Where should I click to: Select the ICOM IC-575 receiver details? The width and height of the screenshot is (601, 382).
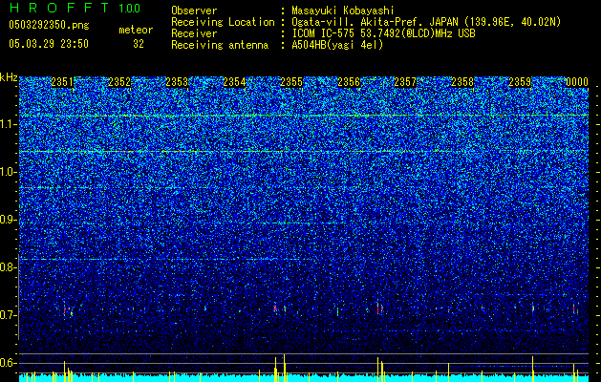pos(383,33)
